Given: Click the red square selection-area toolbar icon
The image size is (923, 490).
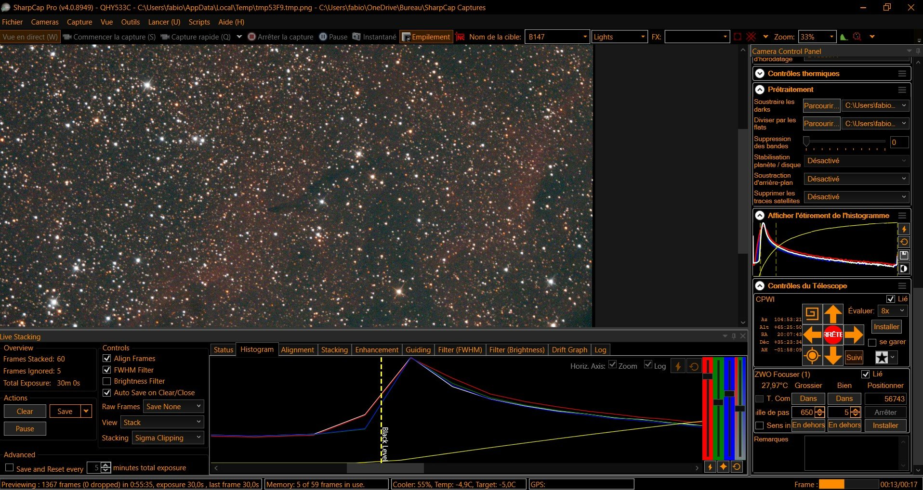Looking at the screenshot, I should click(738, 37).
